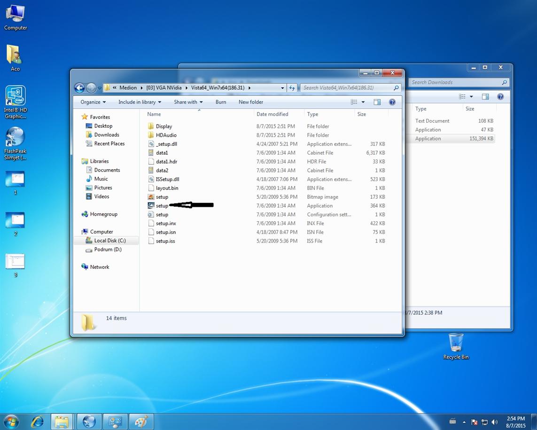Toggle the Explorer preview pane icon
The image size is (537, 430).
377,102
